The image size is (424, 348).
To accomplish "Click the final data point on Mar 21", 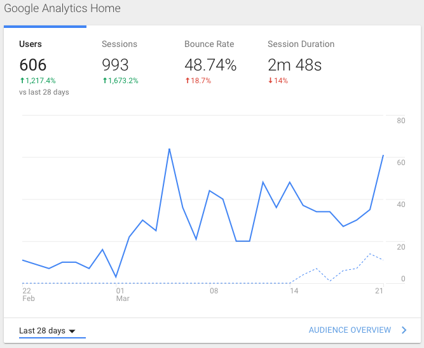I will 383,156.
